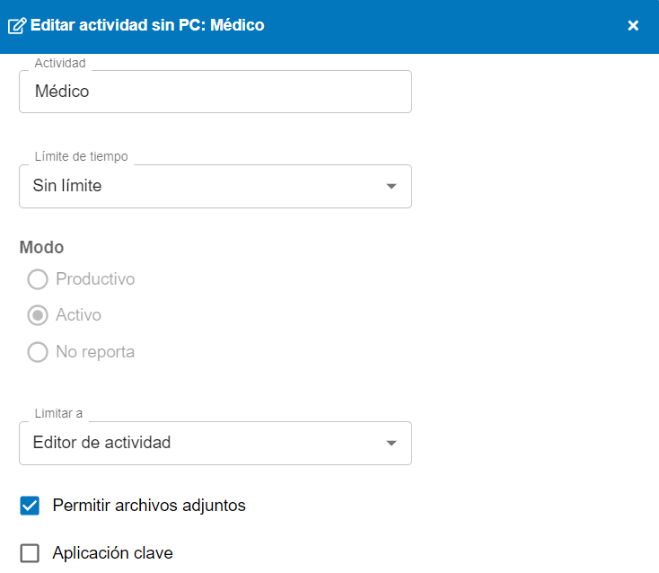Image resolution: width=659 pixels, height=573 pixels.
Task: Click the Productivo label text
Action: [95, 279]
